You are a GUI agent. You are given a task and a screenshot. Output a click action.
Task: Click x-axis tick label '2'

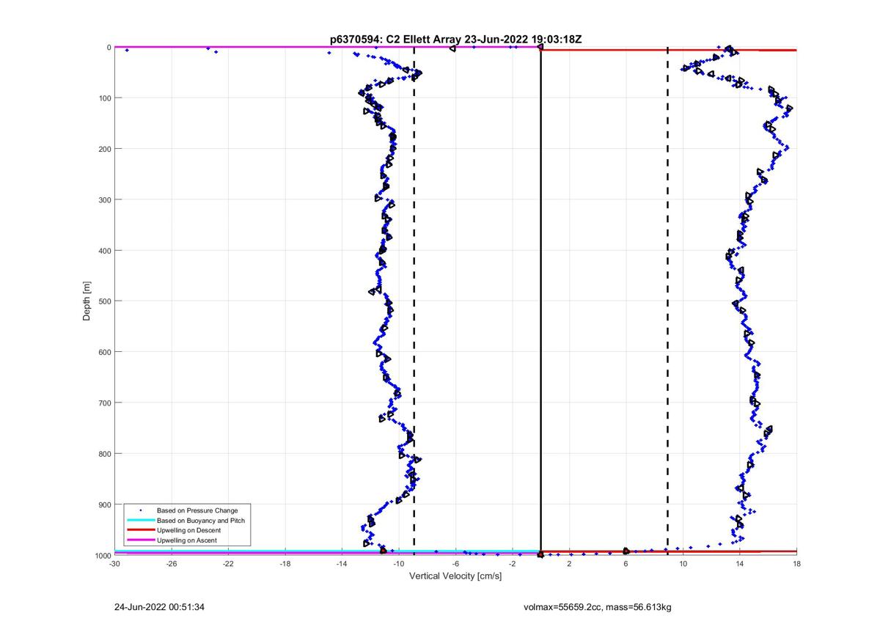coord(569,563)
